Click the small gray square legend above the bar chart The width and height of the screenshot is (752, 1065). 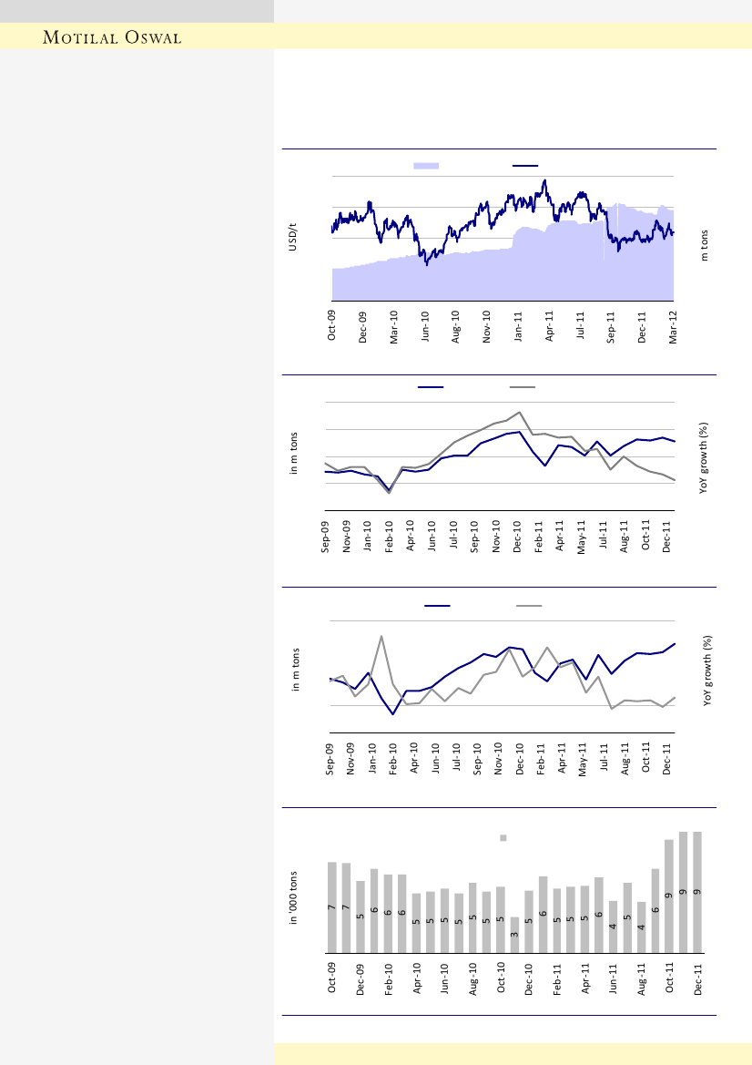[x=503, y=837]
